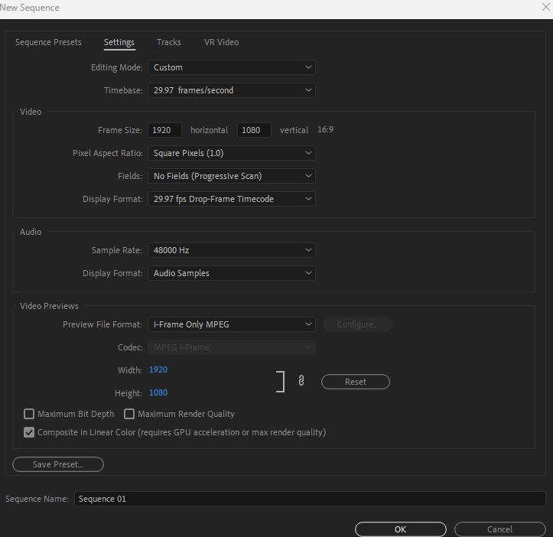Open the Sample Rate dropdown
This screenshot has height=537, width=553.
click(232, 250)
